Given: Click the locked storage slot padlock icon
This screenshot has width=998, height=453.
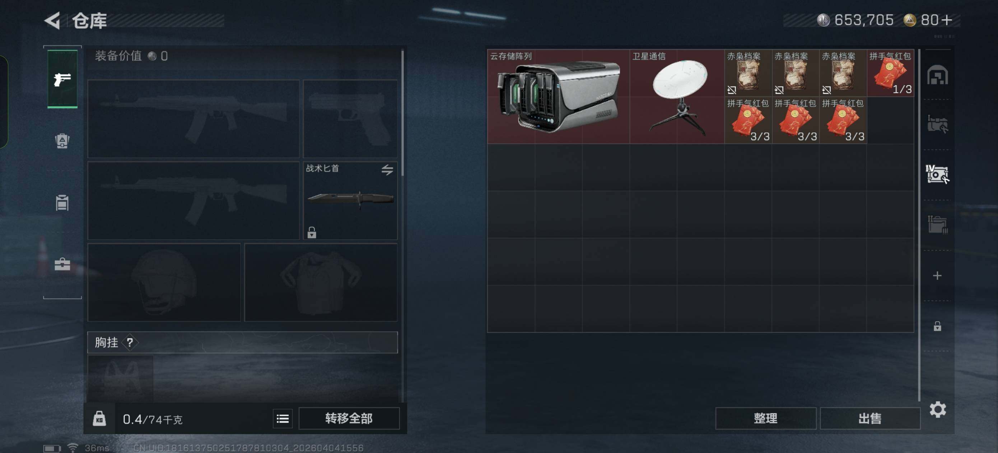Looking at the screenshot, I should tap(937, 326).
